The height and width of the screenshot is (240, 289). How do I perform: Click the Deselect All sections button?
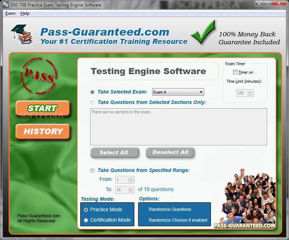coord(170,152)
